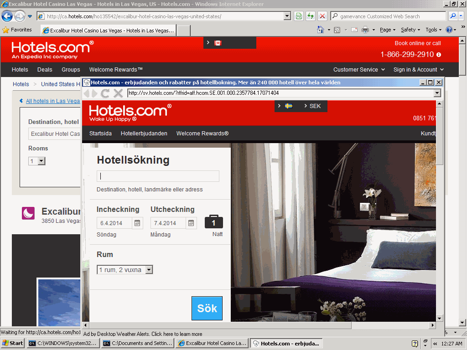Expand the main address bar history dropdown
This screenshot has height=350, width=467.
pyautogui.click(x=287, y=16)
